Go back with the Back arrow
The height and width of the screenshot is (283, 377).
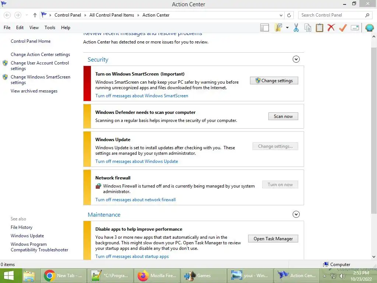click(7, 15)
